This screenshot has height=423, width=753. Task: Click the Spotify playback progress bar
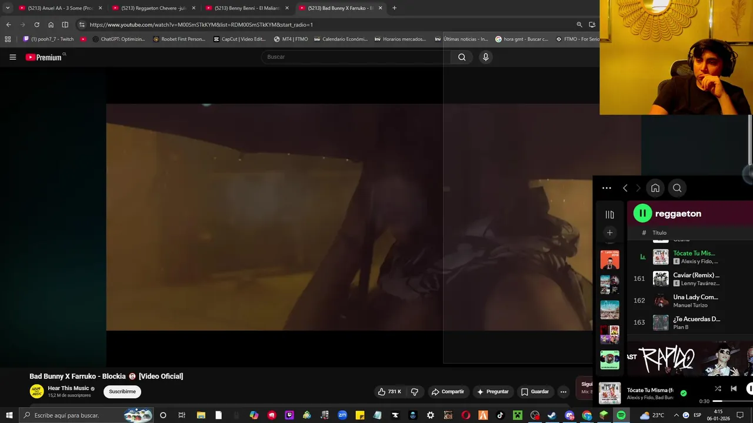pos(734,401)
